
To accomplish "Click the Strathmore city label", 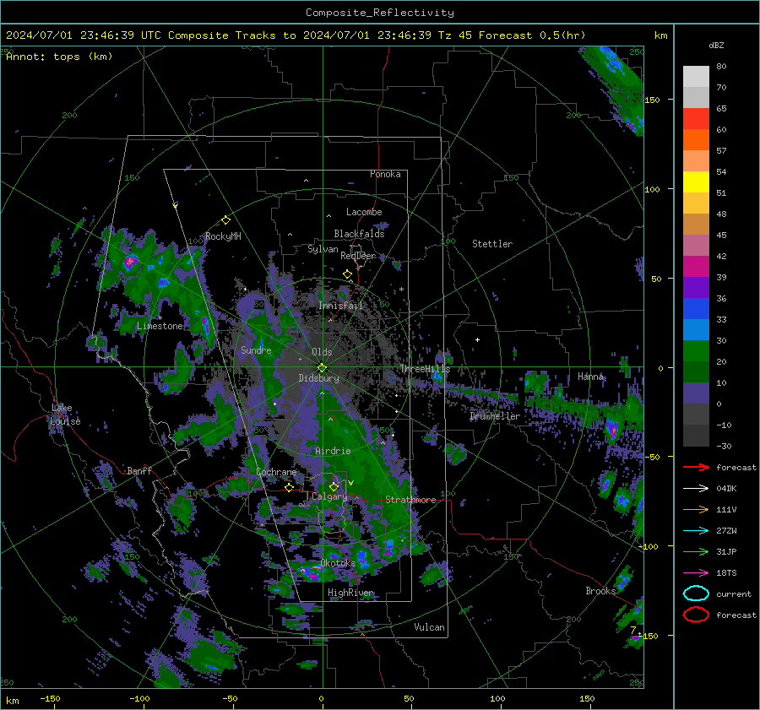I will [x=410, y=500].
